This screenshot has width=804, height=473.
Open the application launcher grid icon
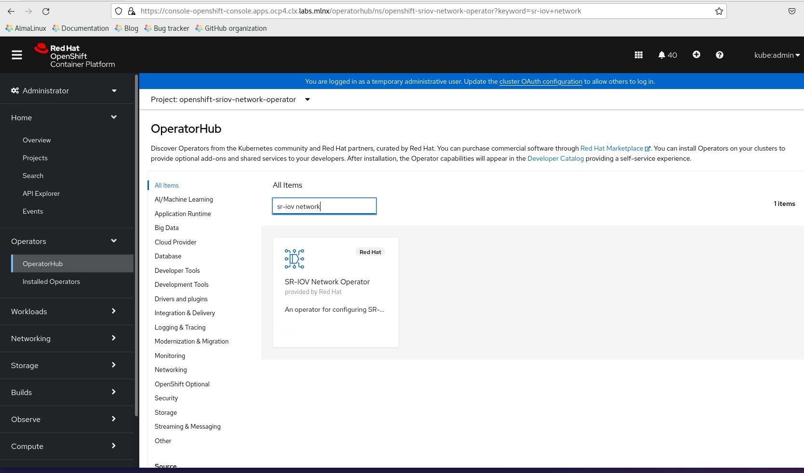[639, 55]
